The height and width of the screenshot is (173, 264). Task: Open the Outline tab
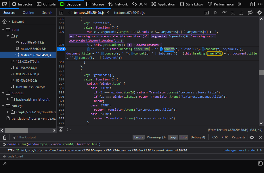pos(28,13)
